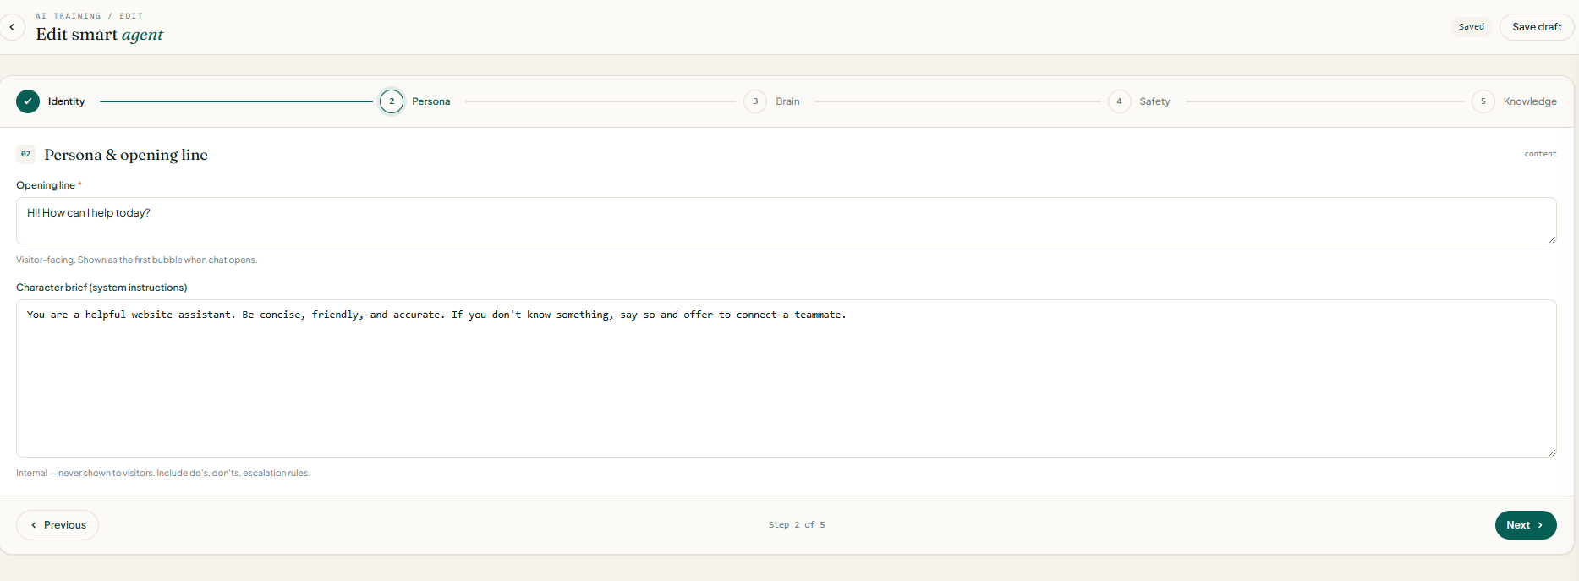Click the Visitor-facing helper text
This screenshot has width=1579, height=581.
136,260
